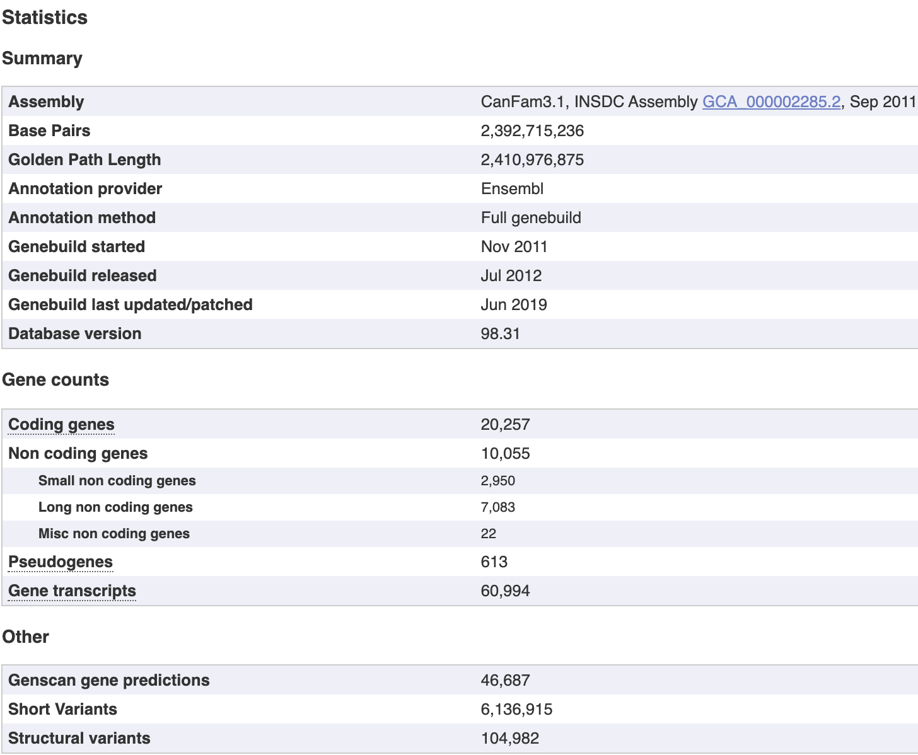Click the CanFam3.1 assembly name text

click(522, 101)
